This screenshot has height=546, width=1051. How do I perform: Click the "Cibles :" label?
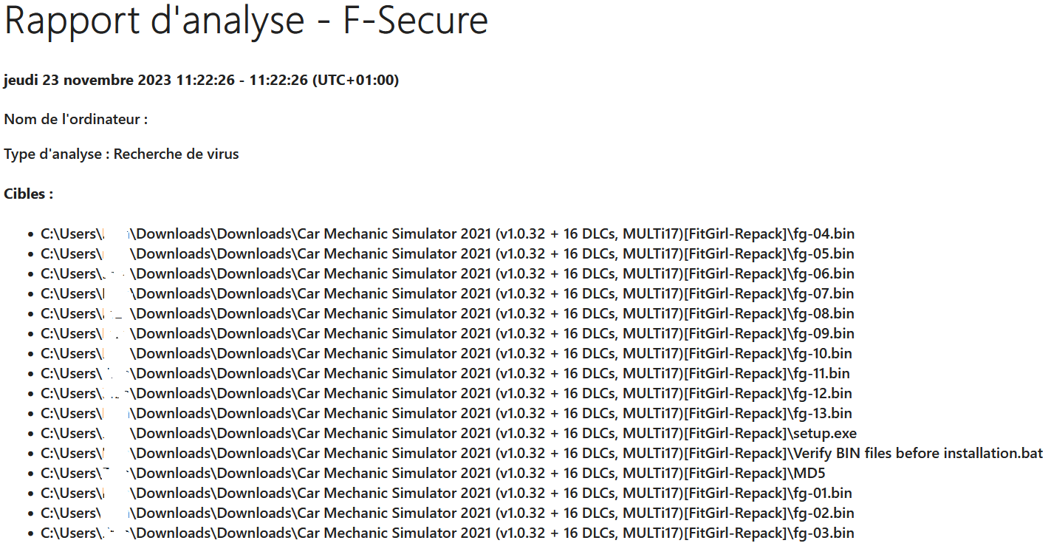(x=28, y=194)
